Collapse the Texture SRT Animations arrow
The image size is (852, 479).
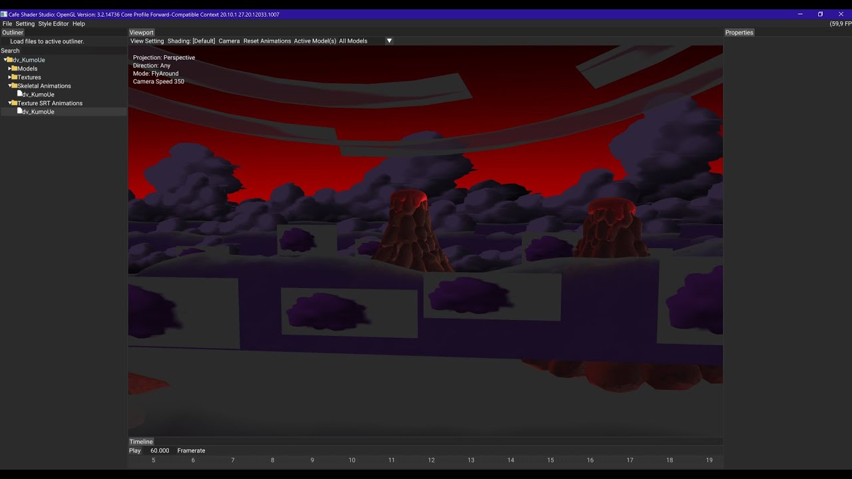(x=10, y=103)
